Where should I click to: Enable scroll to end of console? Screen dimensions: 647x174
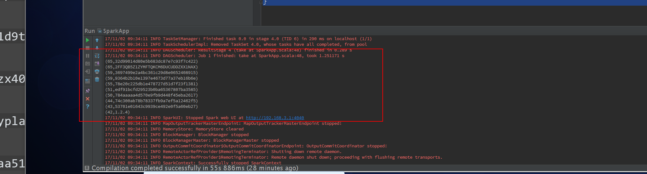click(97, 64)
